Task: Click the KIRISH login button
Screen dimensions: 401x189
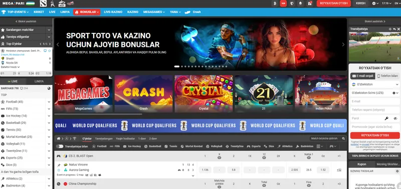Action: click(x=360, y=3)
